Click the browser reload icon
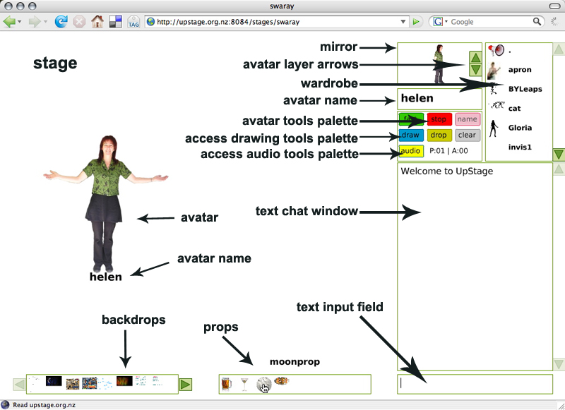Image resolution: width=565 pixels, height=410 pixels. point(61,22)
